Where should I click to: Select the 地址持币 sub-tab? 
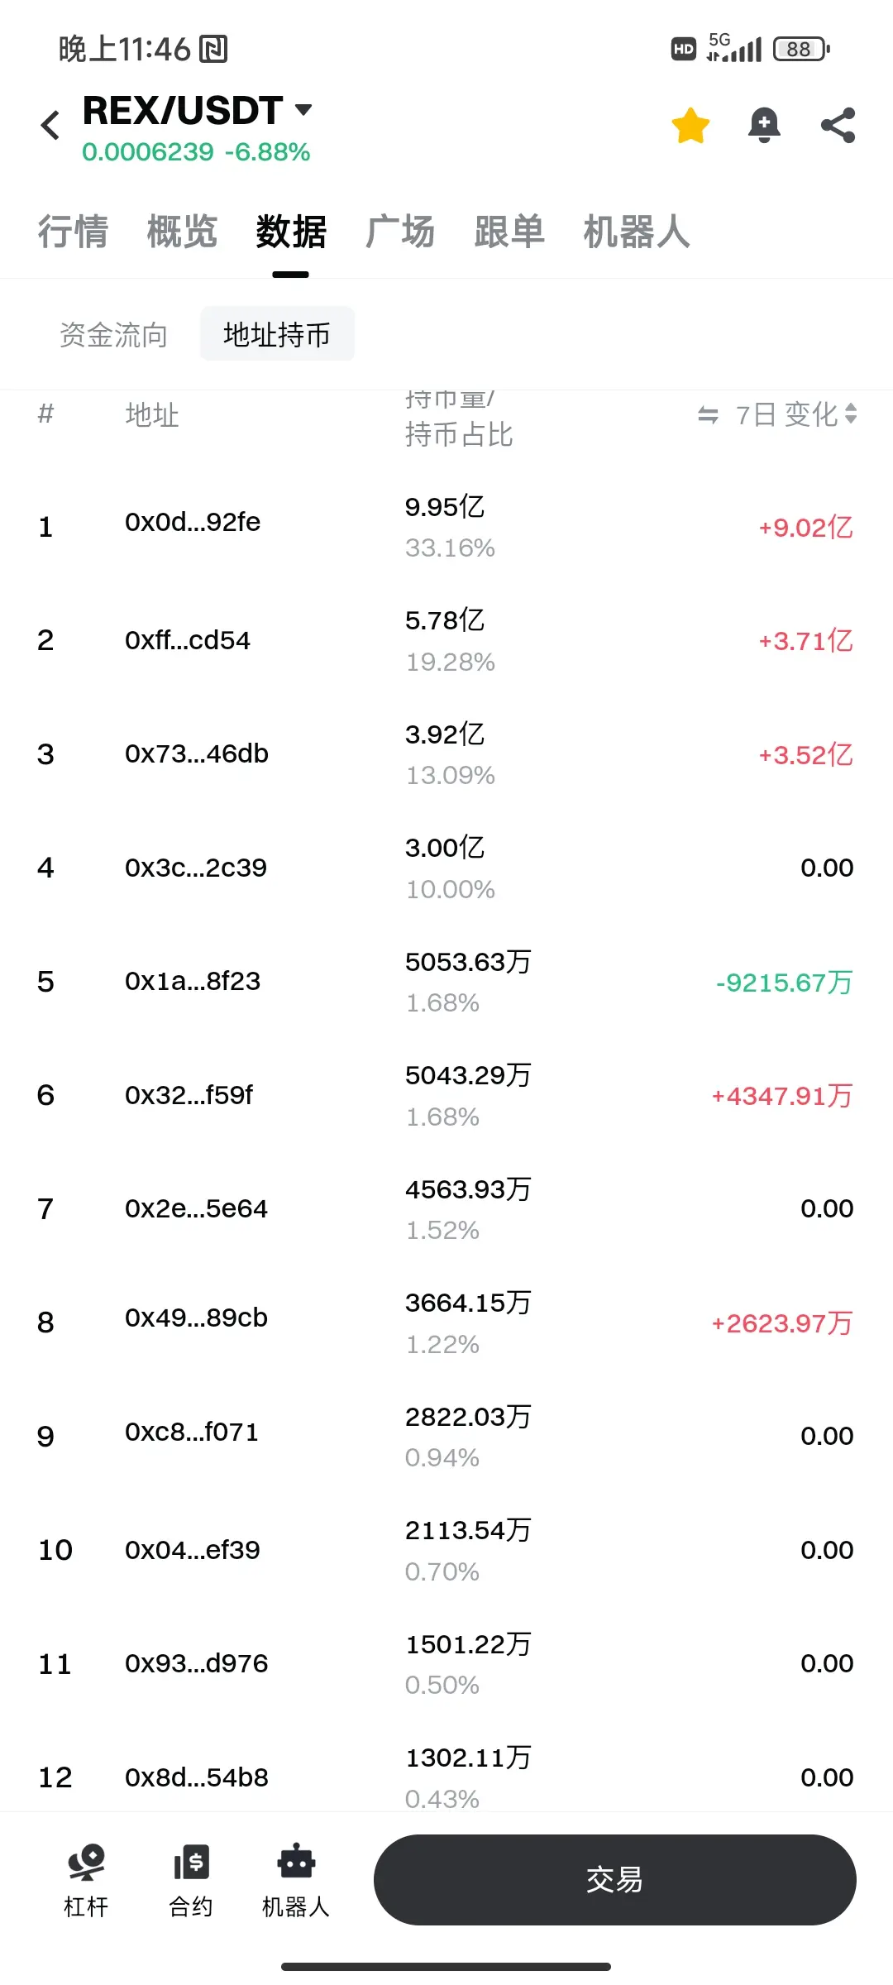[277, 334]
